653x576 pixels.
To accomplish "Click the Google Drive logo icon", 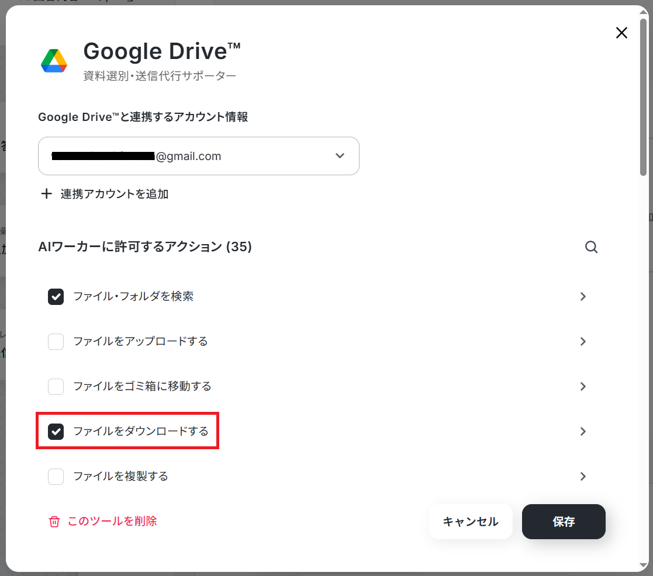I will click(54, 61).
